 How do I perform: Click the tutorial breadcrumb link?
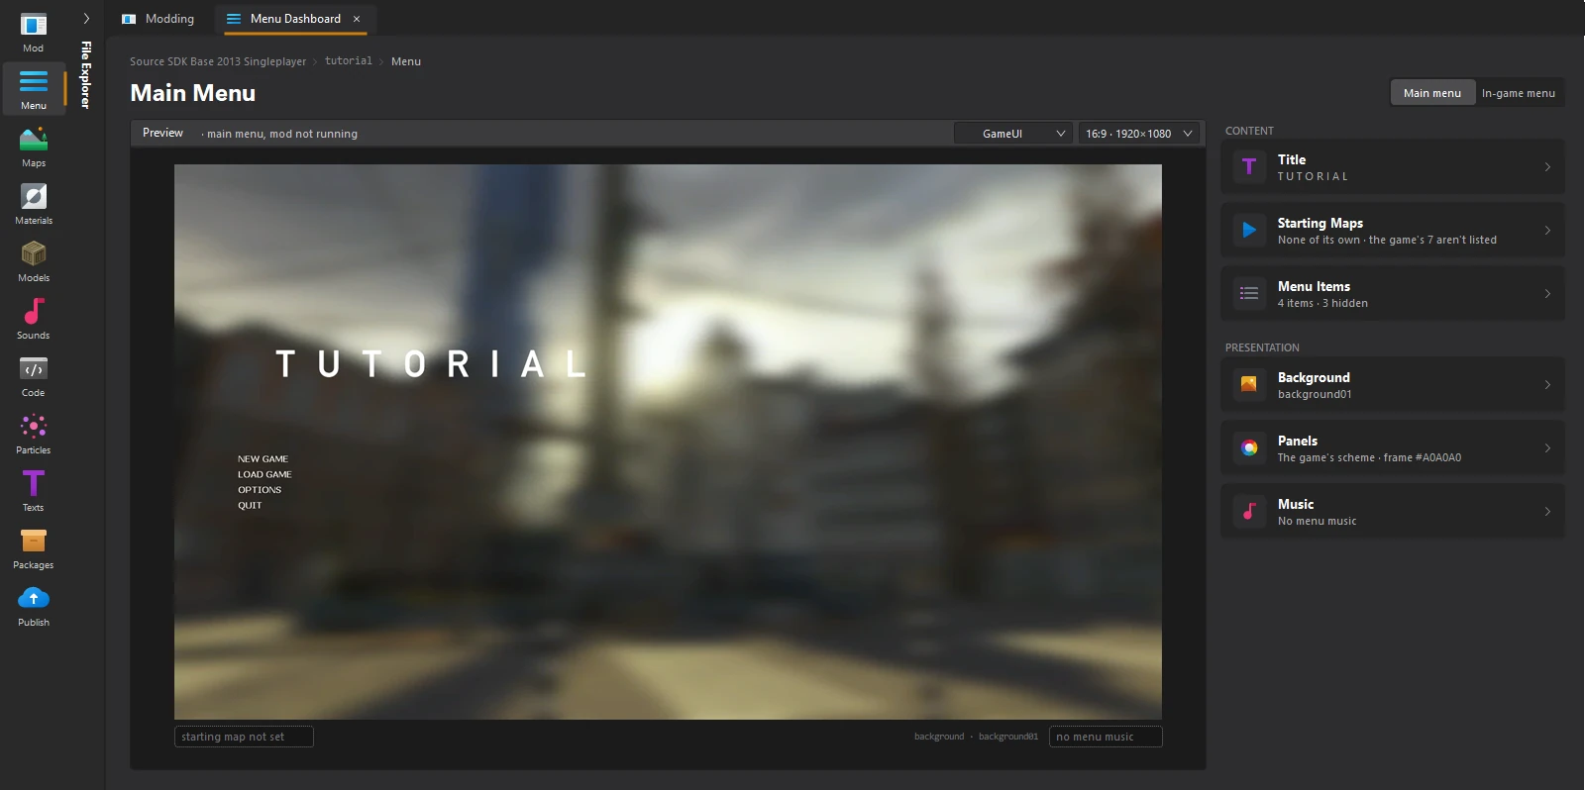click(349, 61)
